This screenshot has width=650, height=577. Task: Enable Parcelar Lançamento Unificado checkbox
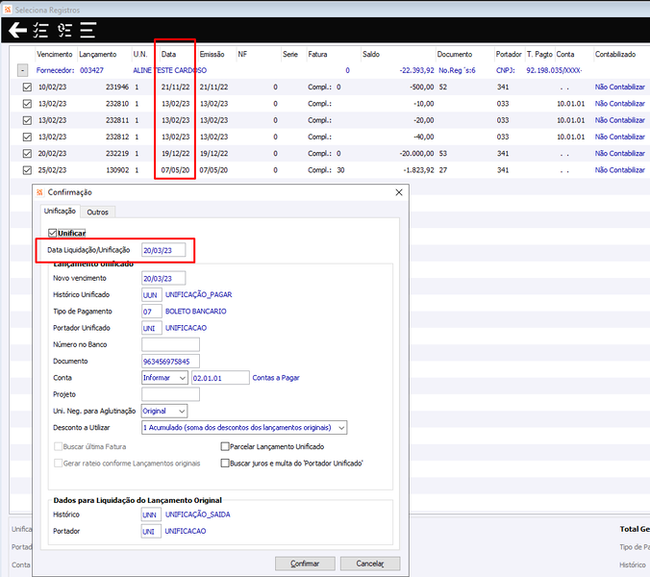[x=225, y=446]
